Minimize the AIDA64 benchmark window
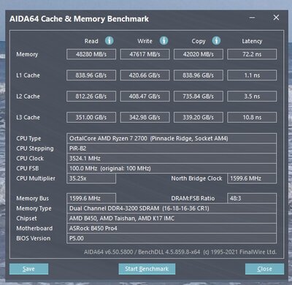Viewport: 292px width, 285px height. (x=252, y=18)
